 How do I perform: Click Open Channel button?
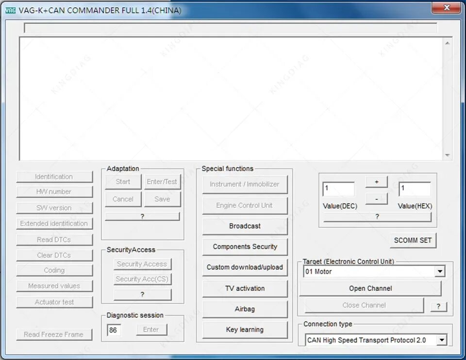tap(370, 289)
